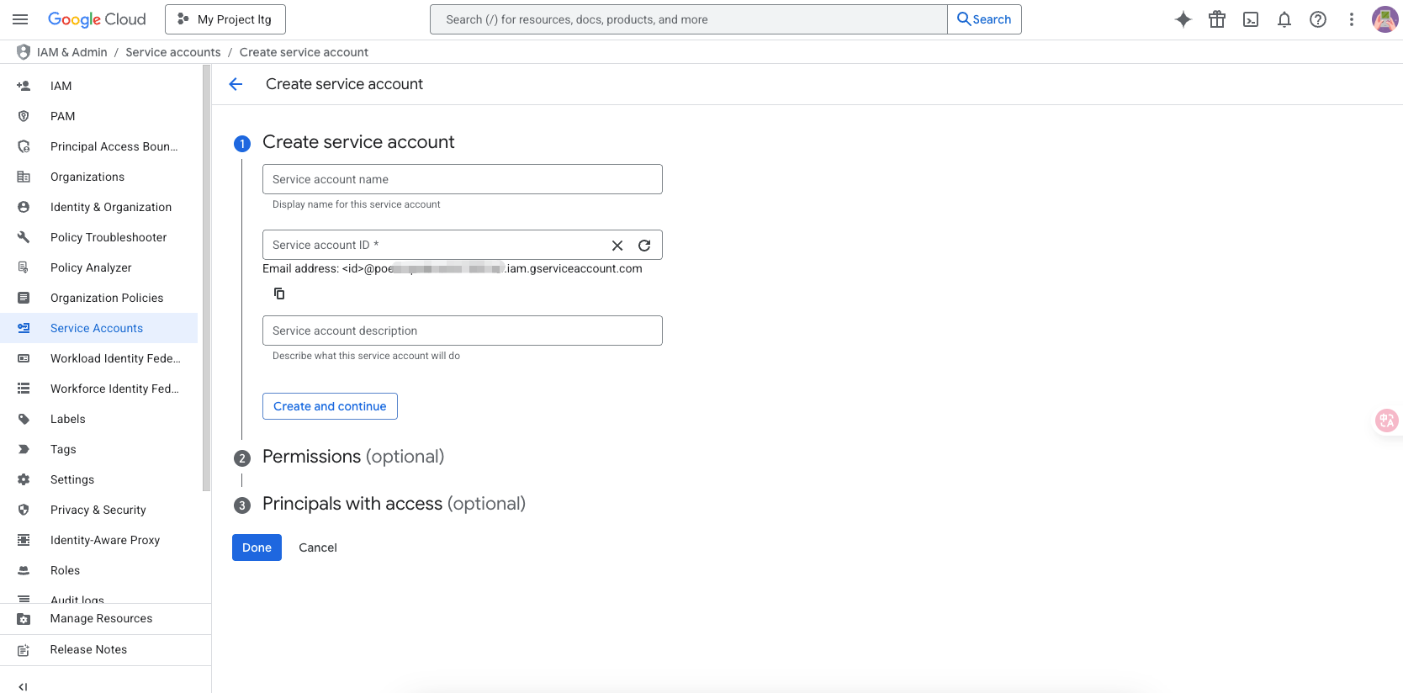Copy the service account email address

[x=279, y=294]
